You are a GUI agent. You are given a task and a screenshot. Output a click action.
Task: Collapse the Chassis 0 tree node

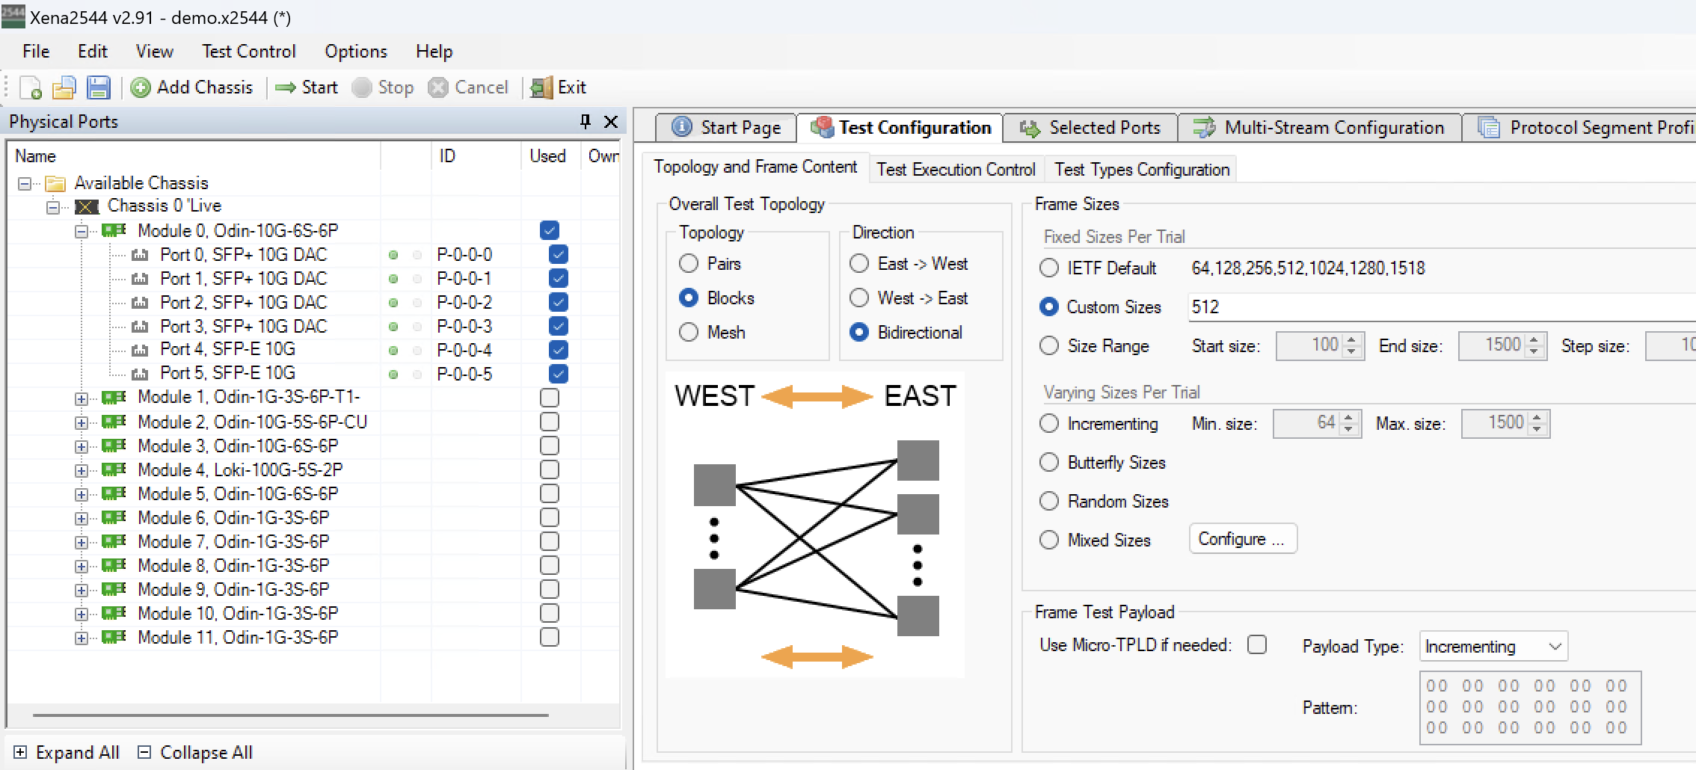[53, 207]
